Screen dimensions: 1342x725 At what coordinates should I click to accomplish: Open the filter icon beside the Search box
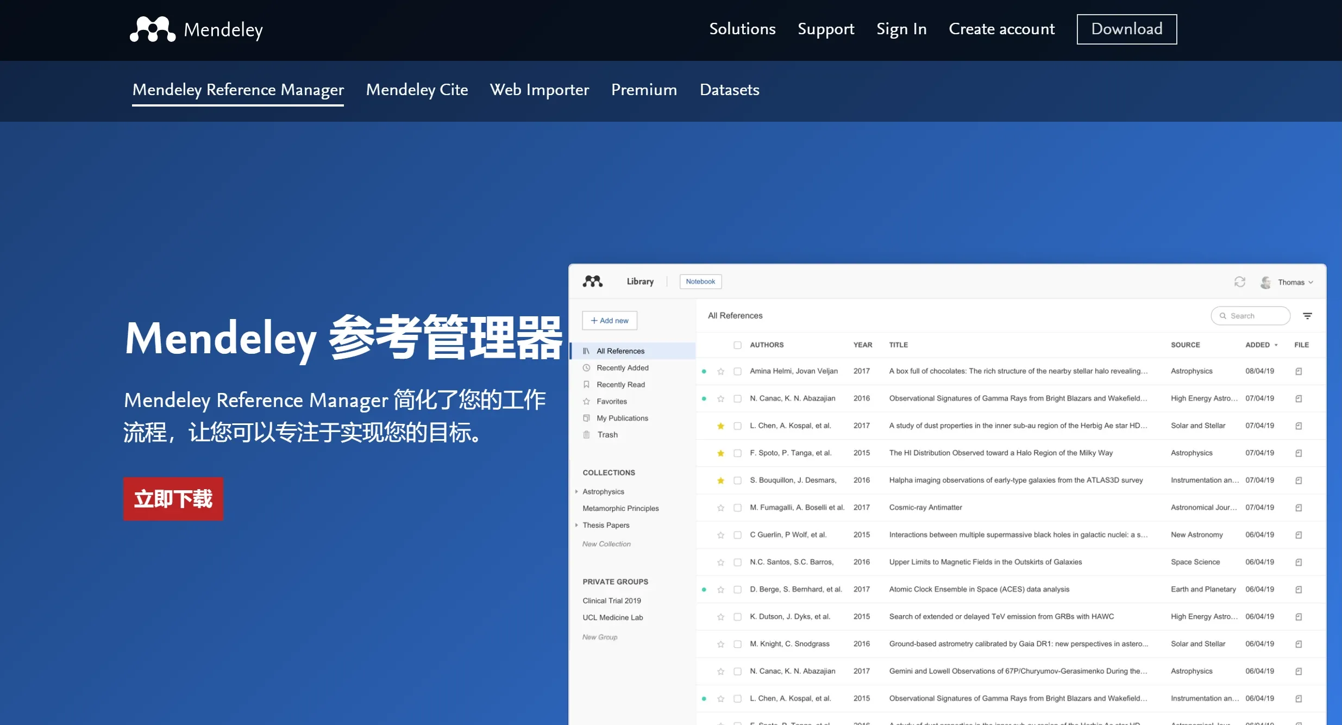click(1308, 315)
